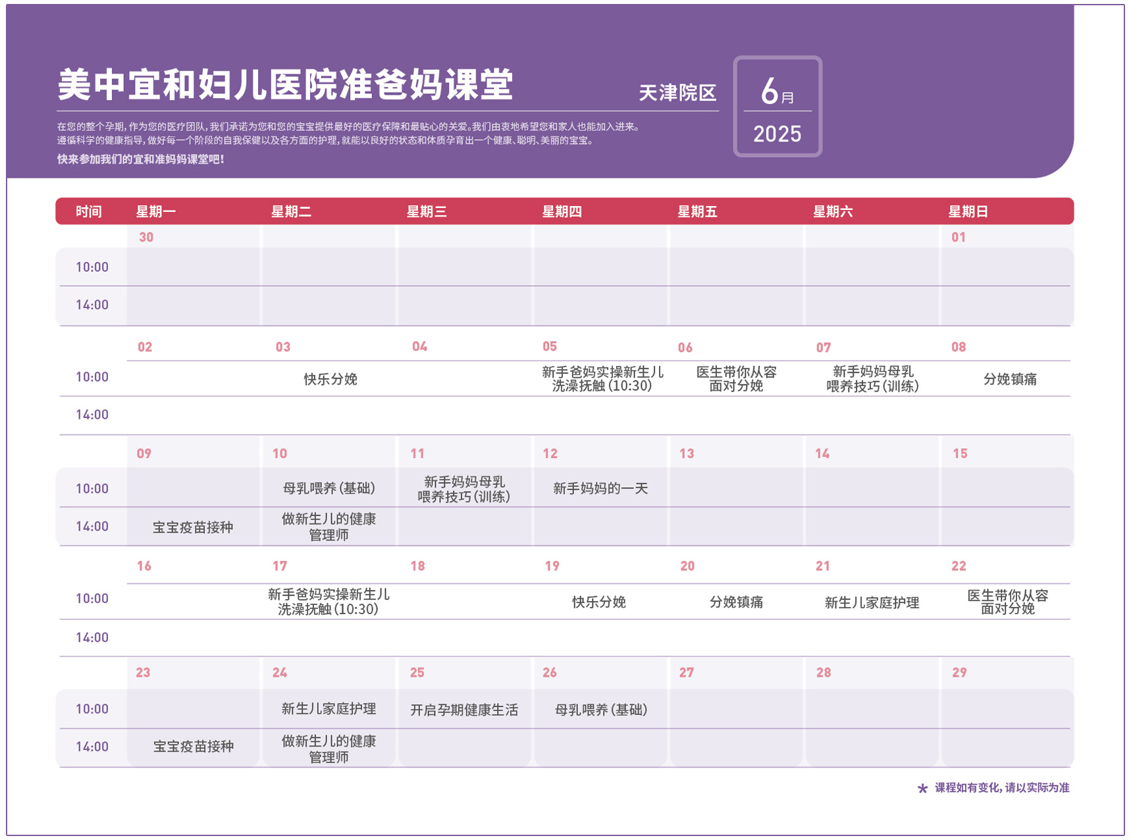Click the 快来参加我们的宜和准妈妈课堂吧 text
This screenshot has height=840, width=1131.
(x=140, y=159)
